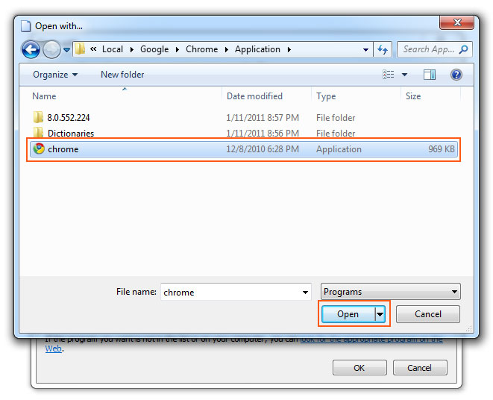
Task: Click the folder icon in address bar
Action: pyautogui.click(x=80, y=49)
